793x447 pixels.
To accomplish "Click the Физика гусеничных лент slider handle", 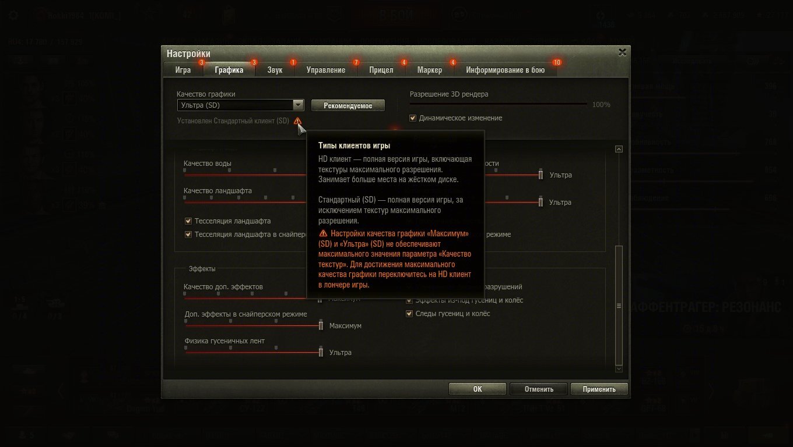I will point(321,352).
